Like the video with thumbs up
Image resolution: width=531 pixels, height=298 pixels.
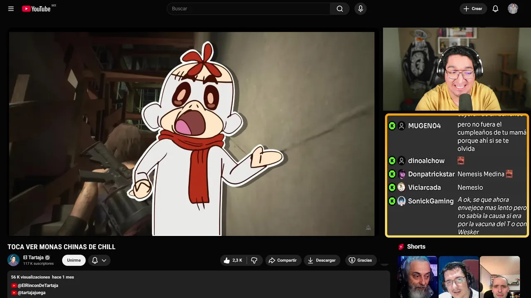point(233,260)
